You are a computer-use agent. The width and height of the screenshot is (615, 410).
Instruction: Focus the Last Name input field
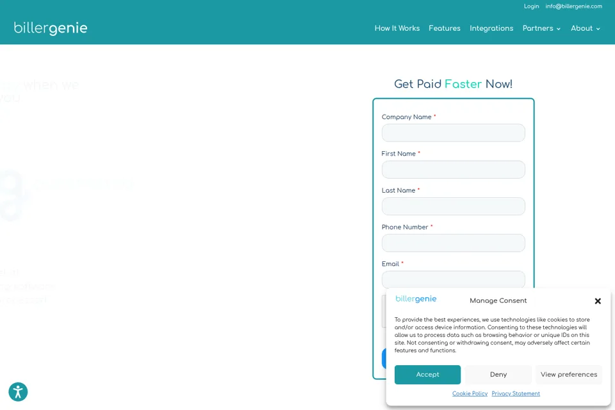(454, 206)
